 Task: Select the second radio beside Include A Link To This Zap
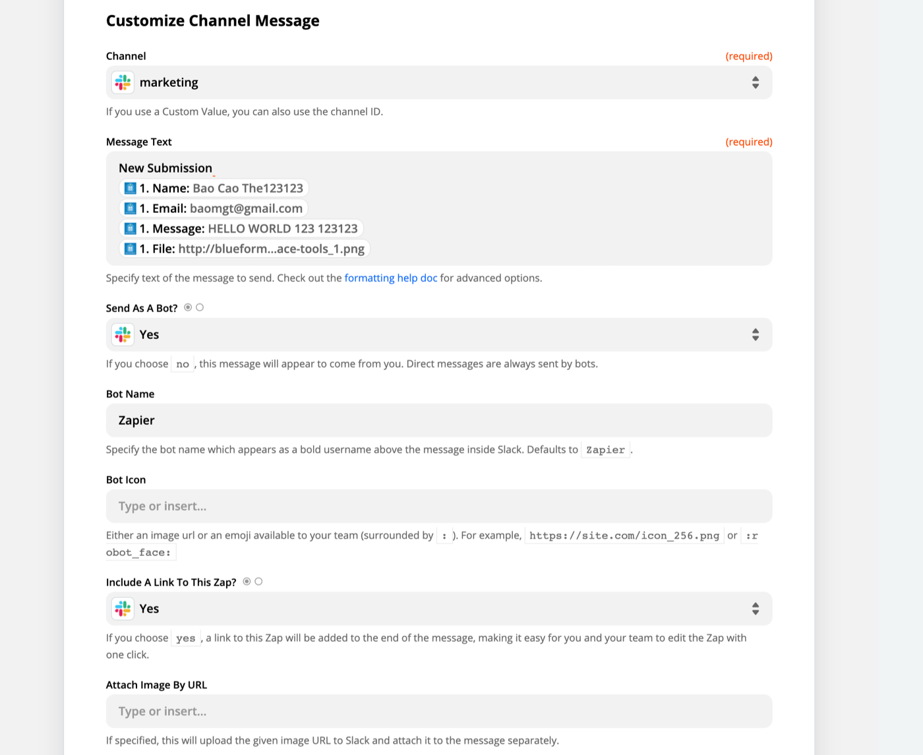pos(258,582)
